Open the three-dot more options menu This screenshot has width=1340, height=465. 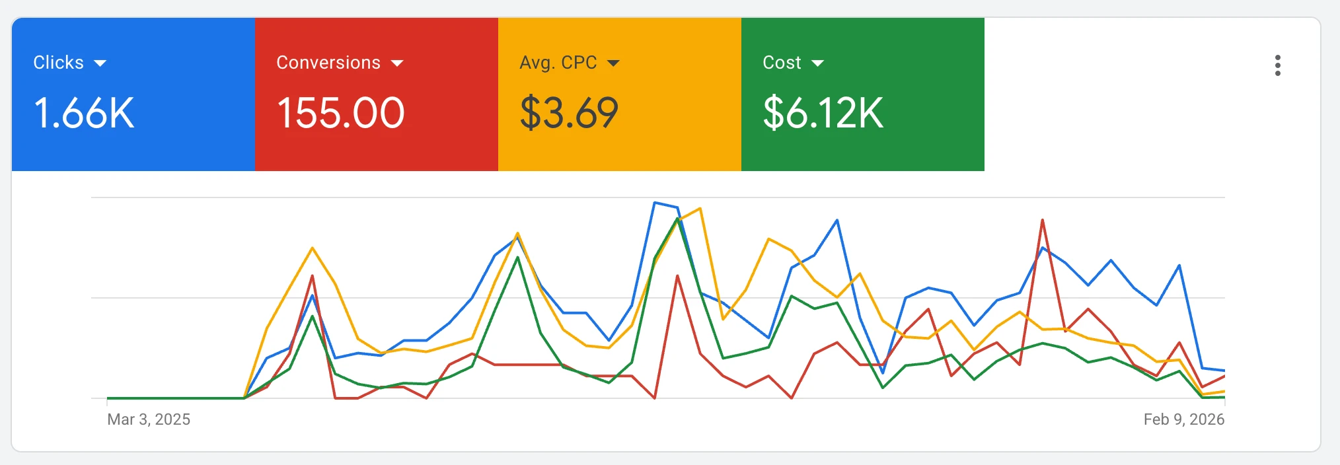tap(1277, 65)
